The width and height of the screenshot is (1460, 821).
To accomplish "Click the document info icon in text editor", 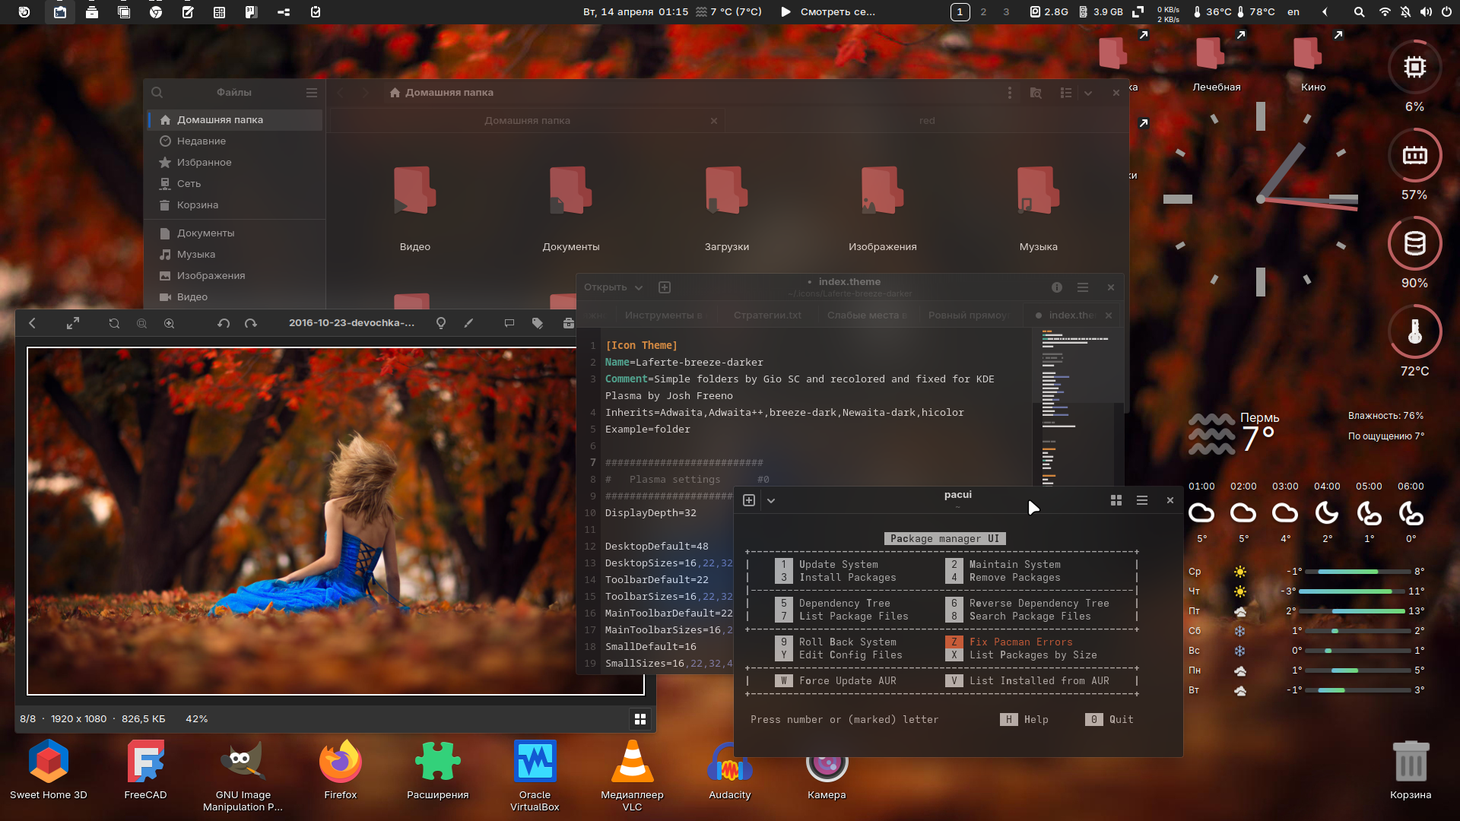I will click(x=1057, y=287).
